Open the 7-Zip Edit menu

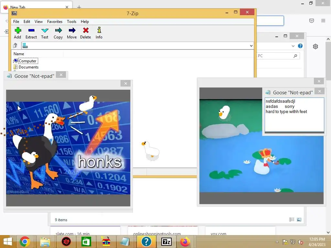click(27, 22)
